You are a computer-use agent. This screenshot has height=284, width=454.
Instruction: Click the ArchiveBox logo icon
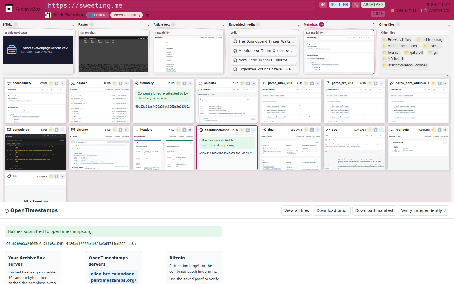click(9, 9)
